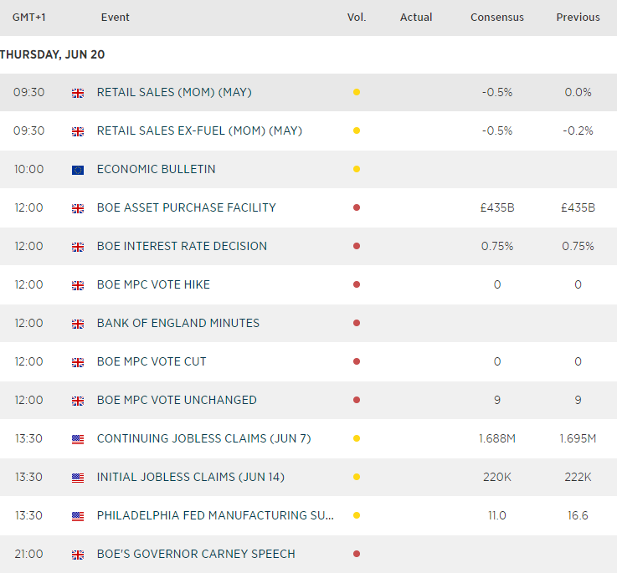Open BoE Asset Purchase Facility event
Image resolution: width=617 pixels, height=573 pixels.
(186, 207)
